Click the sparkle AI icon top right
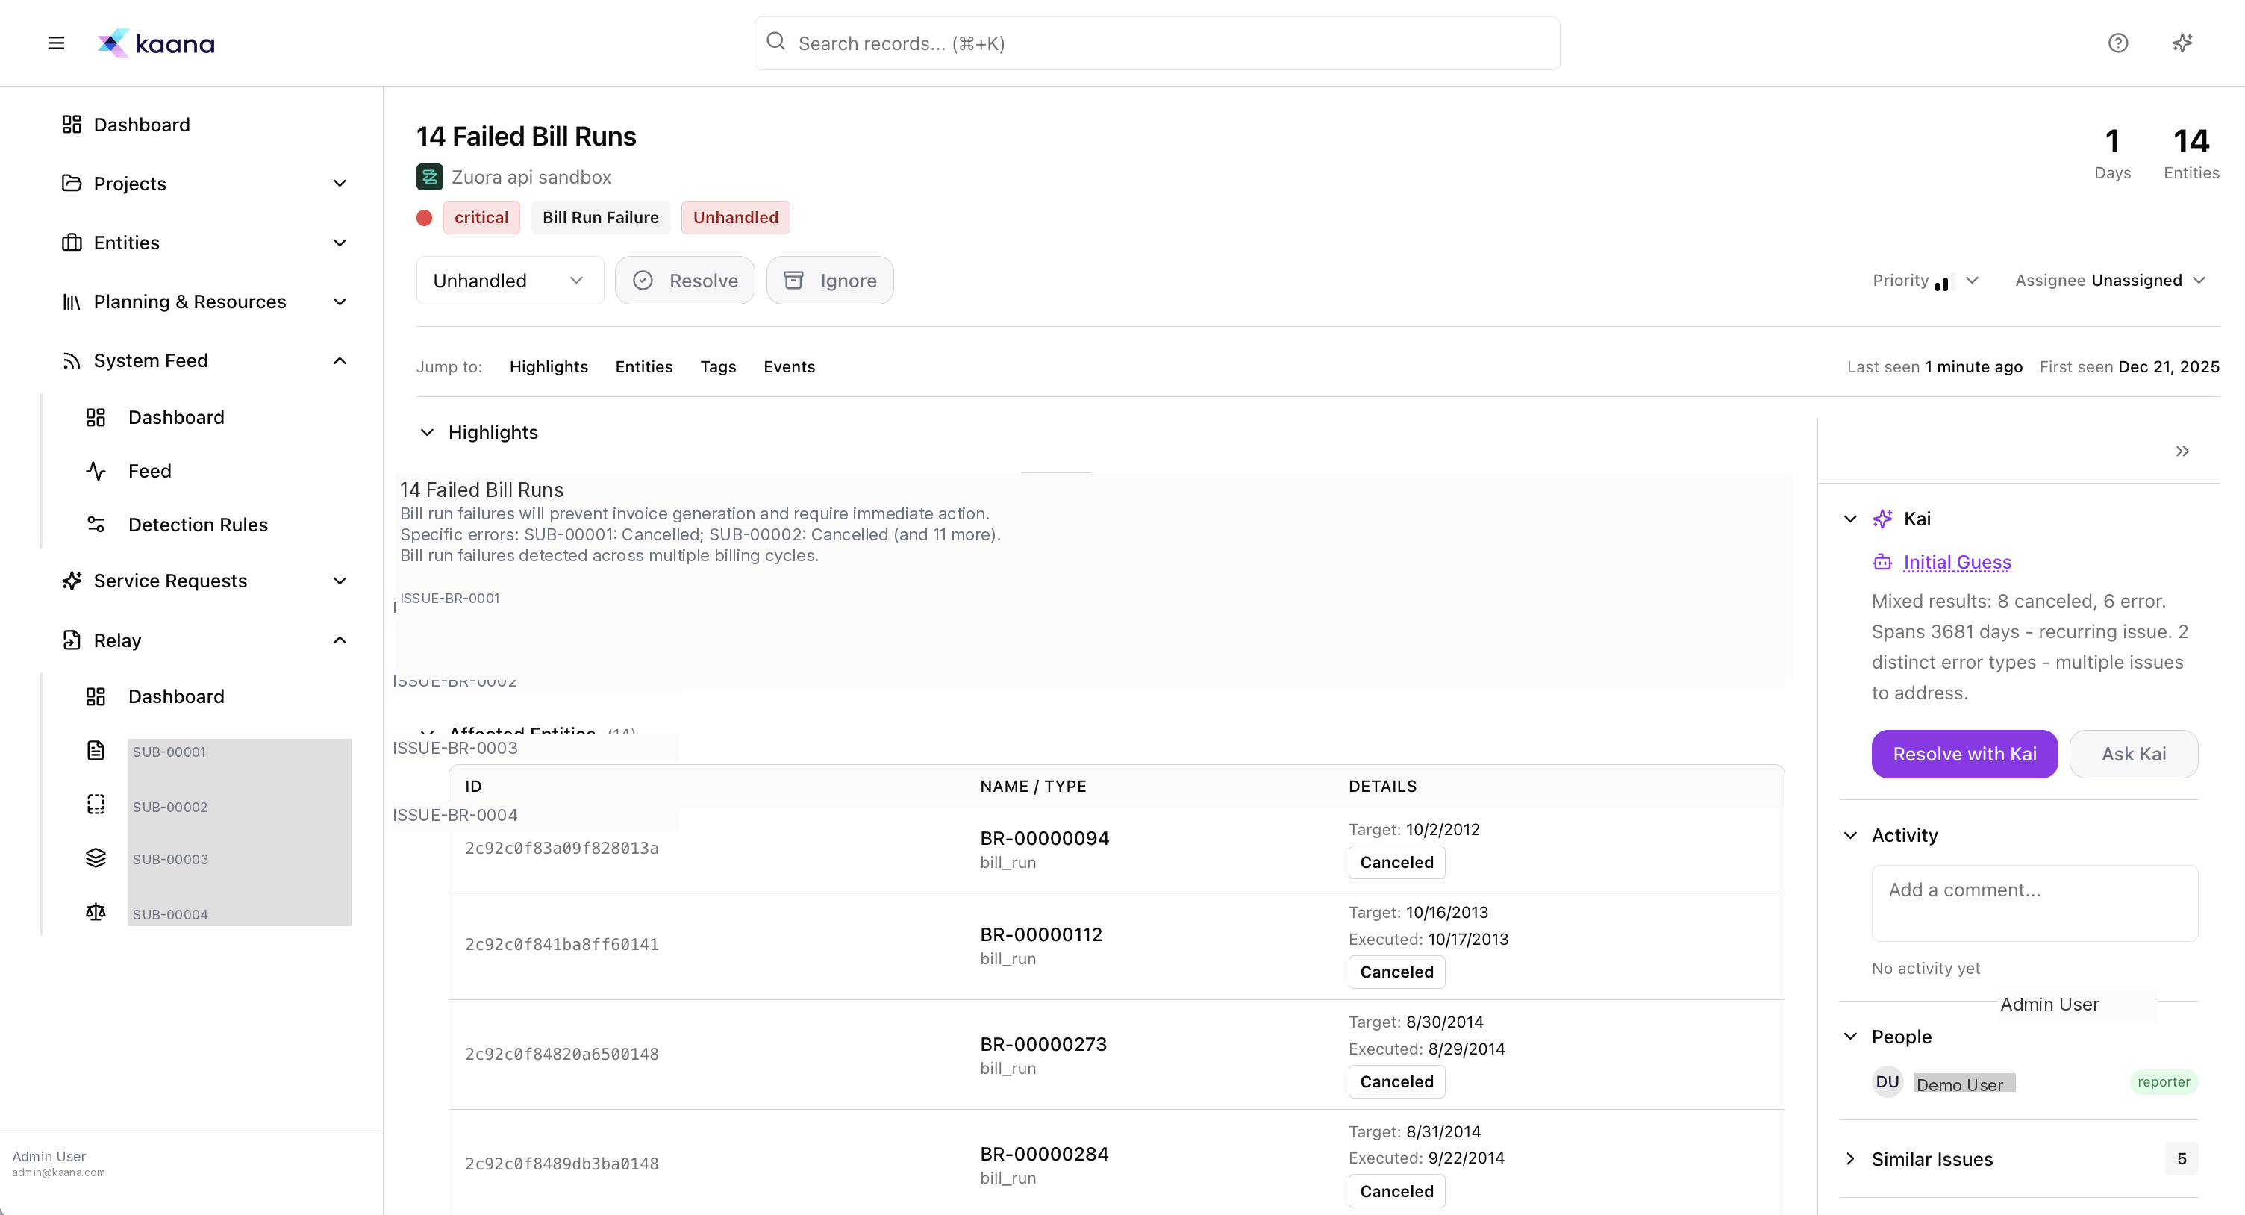This screenshot has height=1215, width=2245. (x=2182, y=42)
